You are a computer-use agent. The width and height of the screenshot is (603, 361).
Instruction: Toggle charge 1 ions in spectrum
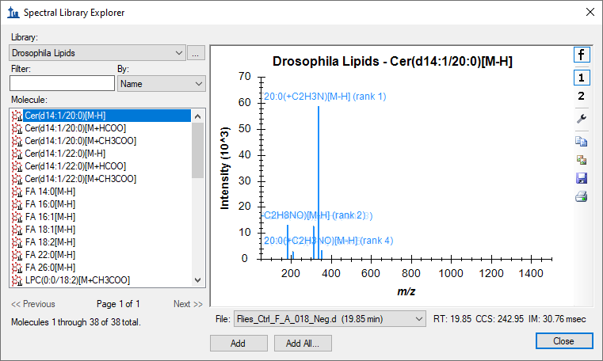pyautogui.click(x=582, y=78)
